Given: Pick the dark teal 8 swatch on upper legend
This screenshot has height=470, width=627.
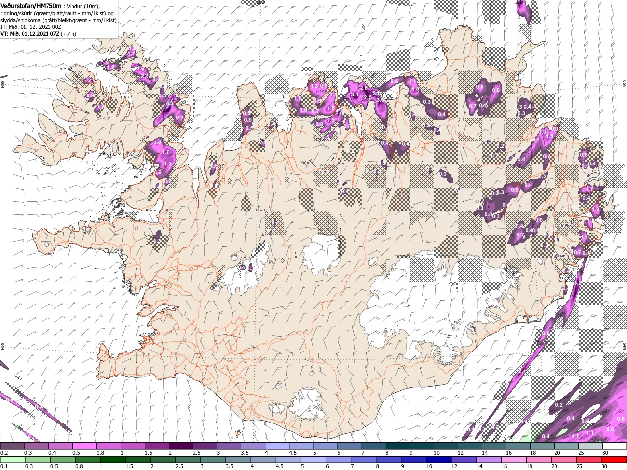Looking at the screenshot, I should click(x=397, y=446).
